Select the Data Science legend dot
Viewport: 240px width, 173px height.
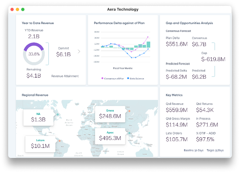tap(128, 78)
